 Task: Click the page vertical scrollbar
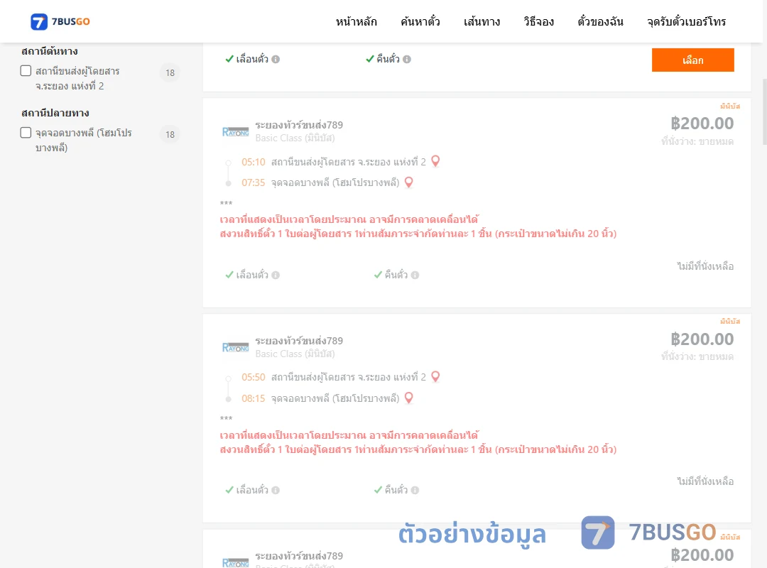[765, 112]
